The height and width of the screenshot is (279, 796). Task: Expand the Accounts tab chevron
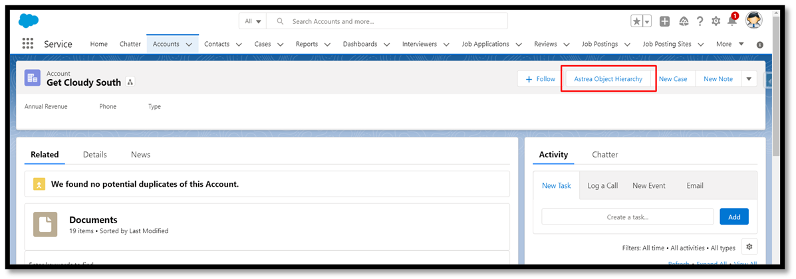[189, 45]
